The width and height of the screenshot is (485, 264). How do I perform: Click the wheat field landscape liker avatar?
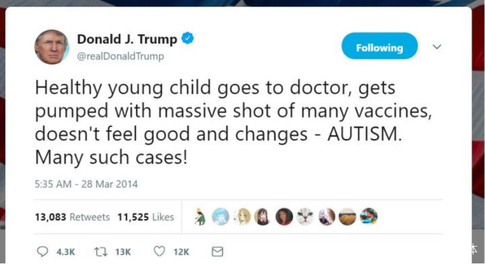347,216
